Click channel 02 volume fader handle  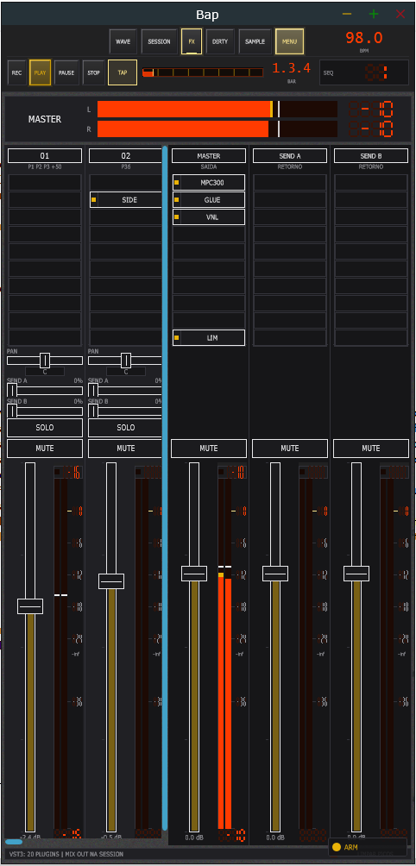pos(111,581)
